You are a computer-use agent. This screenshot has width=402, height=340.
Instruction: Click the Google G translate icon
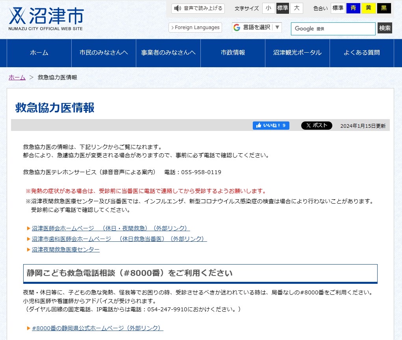click(x=237, y=28)
